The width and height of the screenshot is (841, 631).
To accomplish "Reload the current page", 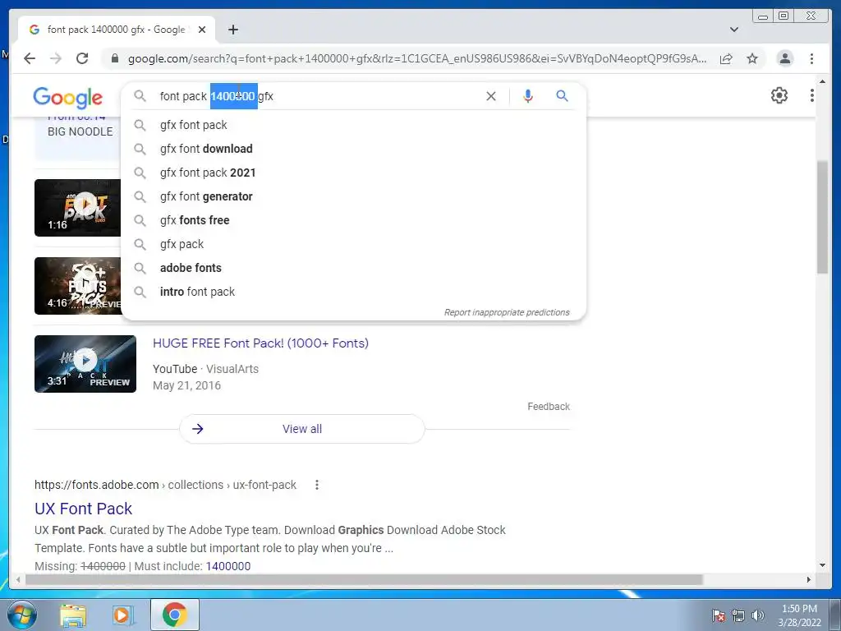I will point(82,58).
